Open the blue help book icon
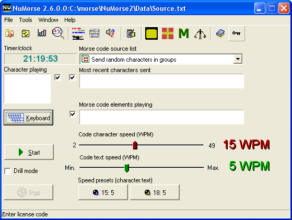The width and height of the screenshot is (292, 220). point(220,33)
